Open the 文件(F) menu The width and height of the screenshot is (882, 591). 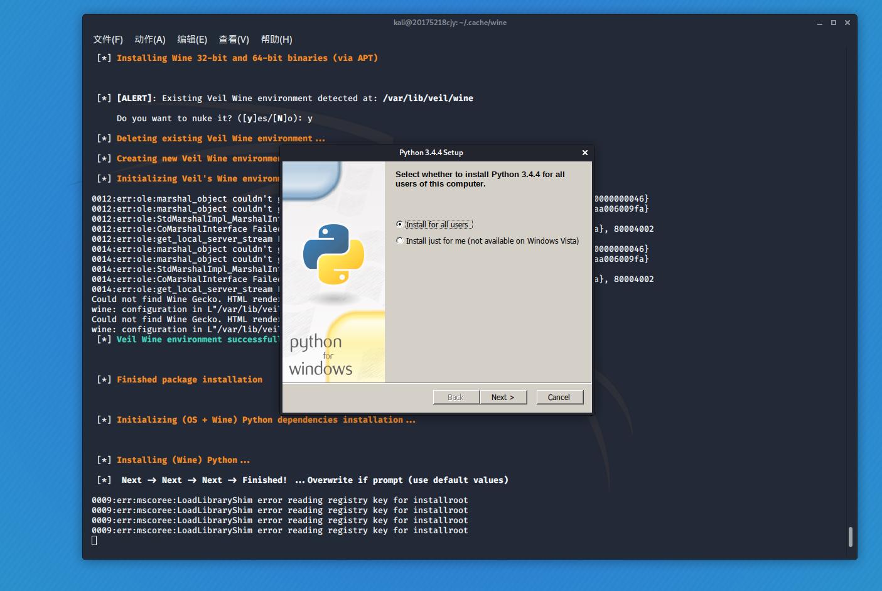[x=108, y=40]
